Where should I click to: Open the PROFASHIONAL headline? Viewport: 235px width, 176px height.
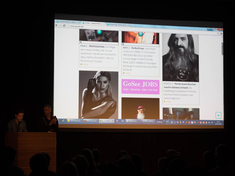97,47
